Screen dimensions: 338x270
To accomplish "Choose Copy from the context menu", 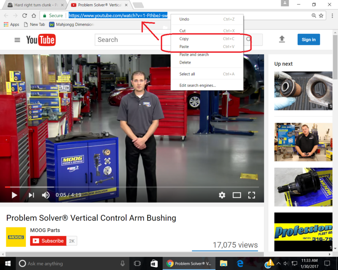I will click(x=207, y=39).
